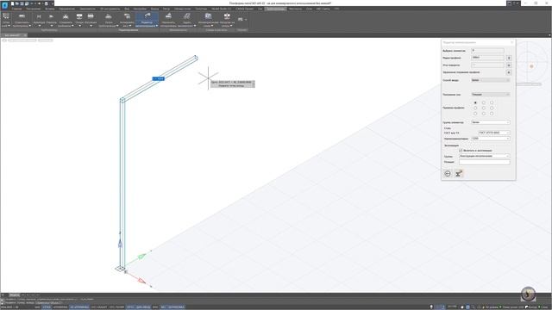The height and width of the screenshot is (310, 552).
Task: Toggle ОТС-ОБЪЕКТ in the status bar
Action: (x=98, y=307)
